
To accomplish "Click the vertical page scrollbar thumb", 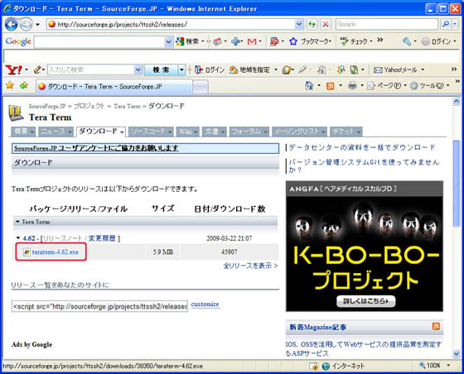I will 457,183.
